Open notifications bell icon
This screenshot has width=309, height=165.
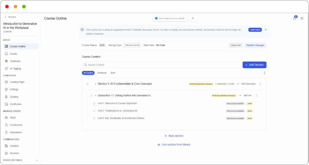(295, 18)
